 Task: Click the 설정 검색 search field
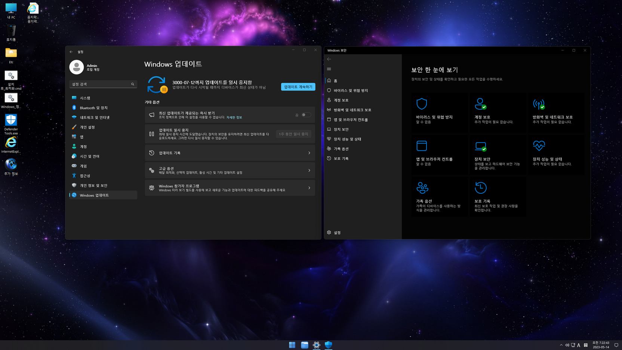(x=103, y=84)
